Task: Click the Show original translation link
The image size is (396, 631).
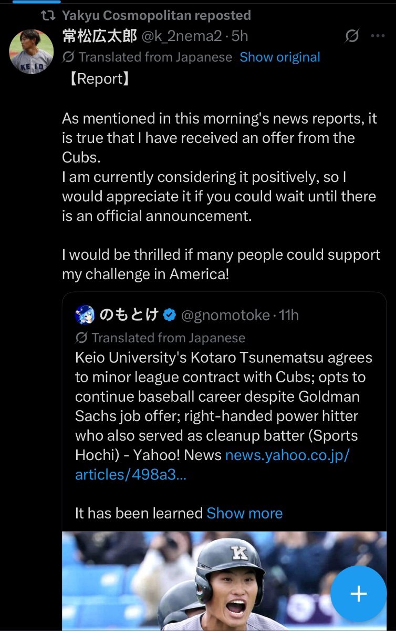Action: pos(280,57)
